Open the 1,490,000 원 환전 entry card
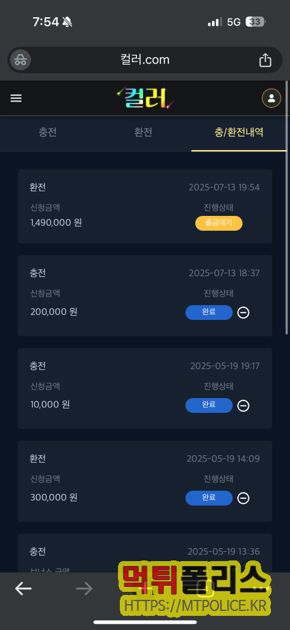 coord(145,206)
